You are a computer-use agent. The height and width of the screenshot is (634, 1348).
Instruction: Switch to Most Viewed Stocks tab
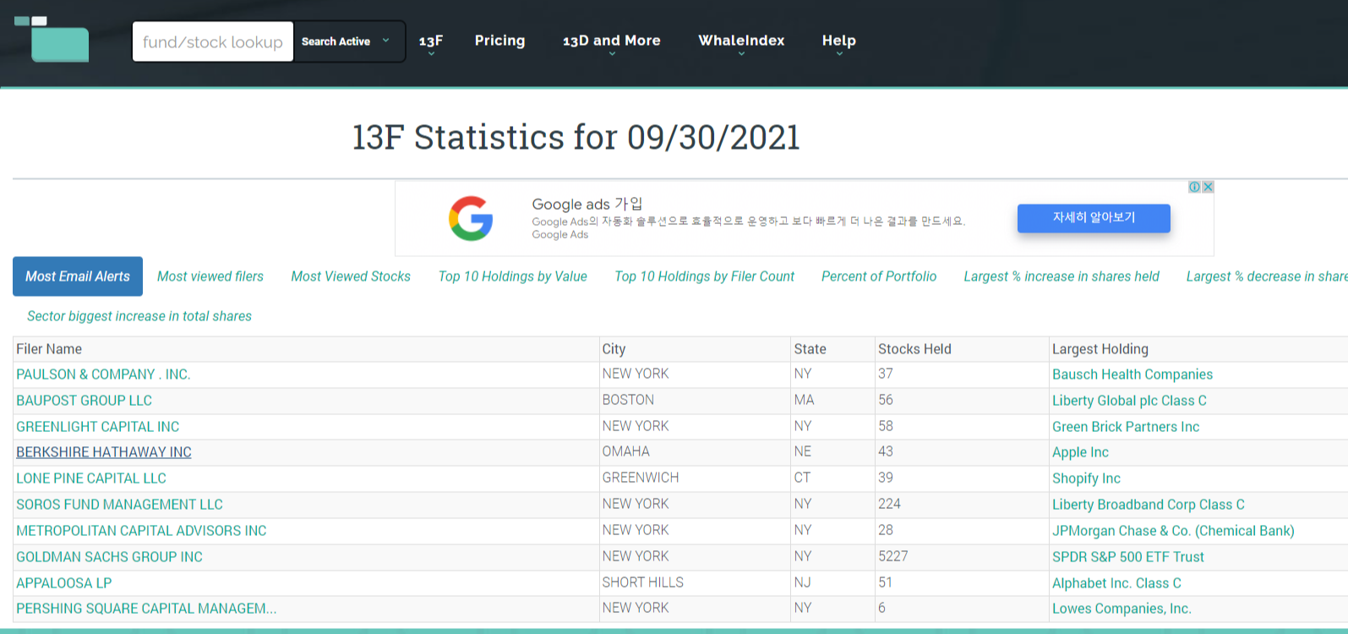[351, 276]
